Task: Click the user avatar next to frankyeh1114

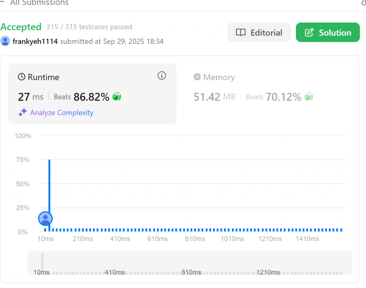Action: (5, 41)
